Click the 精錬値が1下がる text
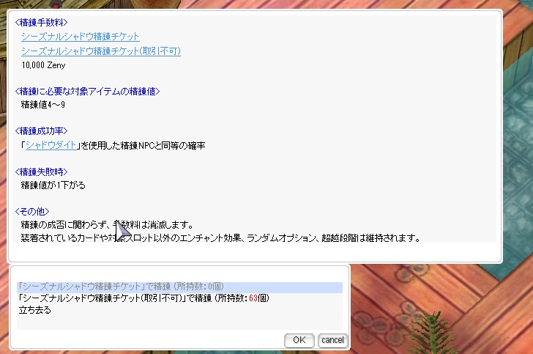The width and height of the screenshot is (533, 354). [x=53, y=185]
